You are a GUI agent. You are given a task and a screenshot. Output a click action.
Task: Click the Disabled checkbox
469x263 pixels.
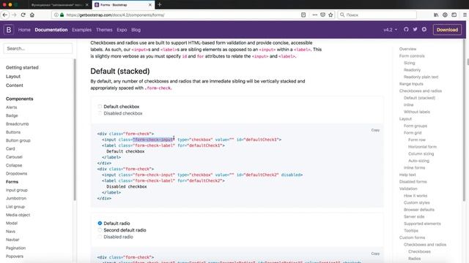click(100, 113)
